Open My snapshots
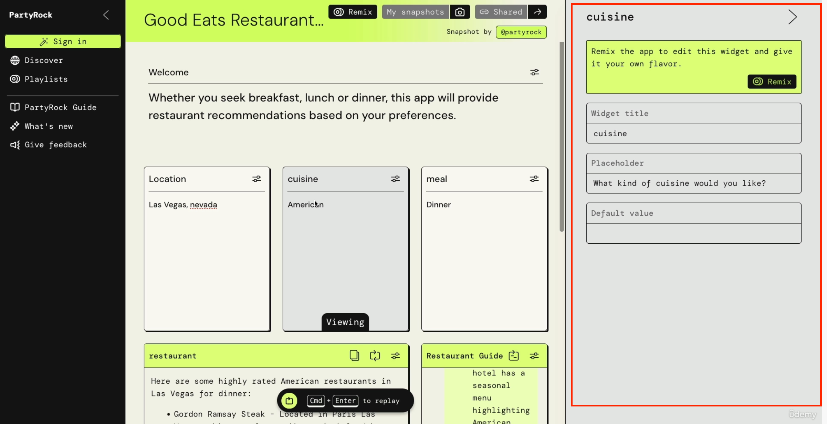Screen dimensions: 827x424 click(415, 12)
